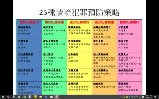Open the Calculator taskbar icon
This screenshot has width=159, height=99.
pos(14,97)
